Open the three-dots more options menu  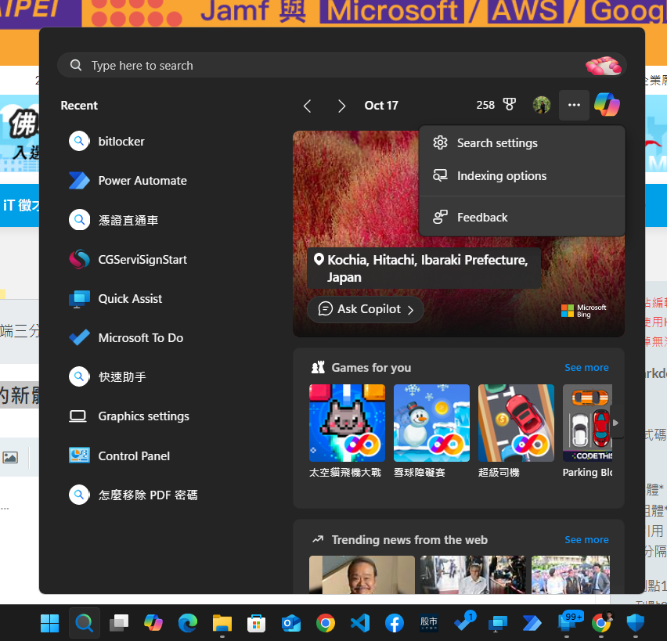click(x=575, y=105)
